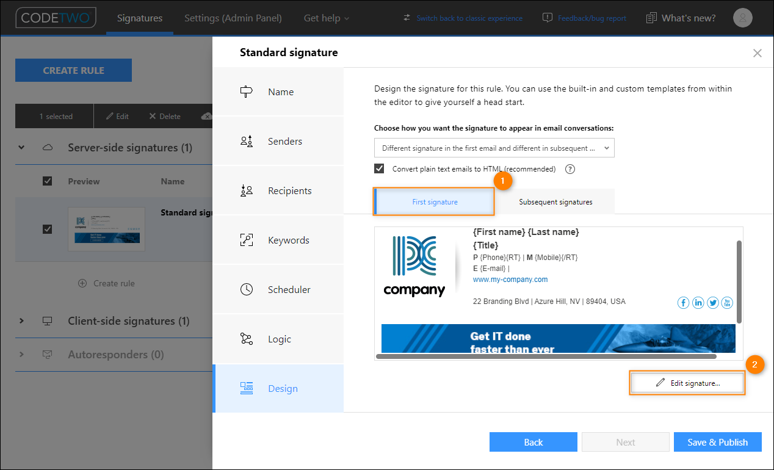
Task: Switch to the Subsequent signatures tab
Action: pyautogui.click(x=555, y=202)
